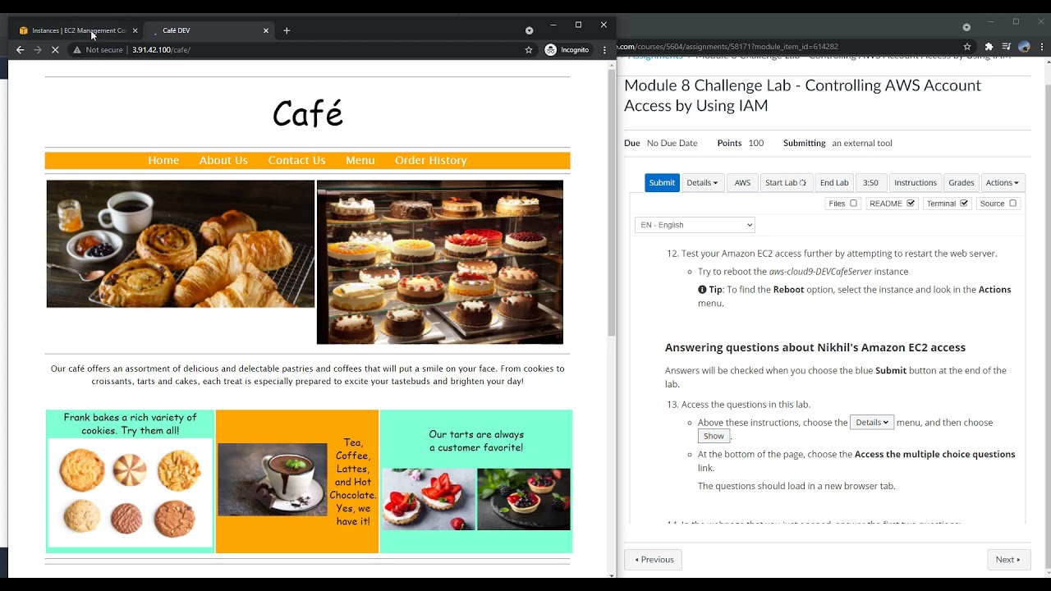Switch to the Instances EC2 Management tab

78,30
